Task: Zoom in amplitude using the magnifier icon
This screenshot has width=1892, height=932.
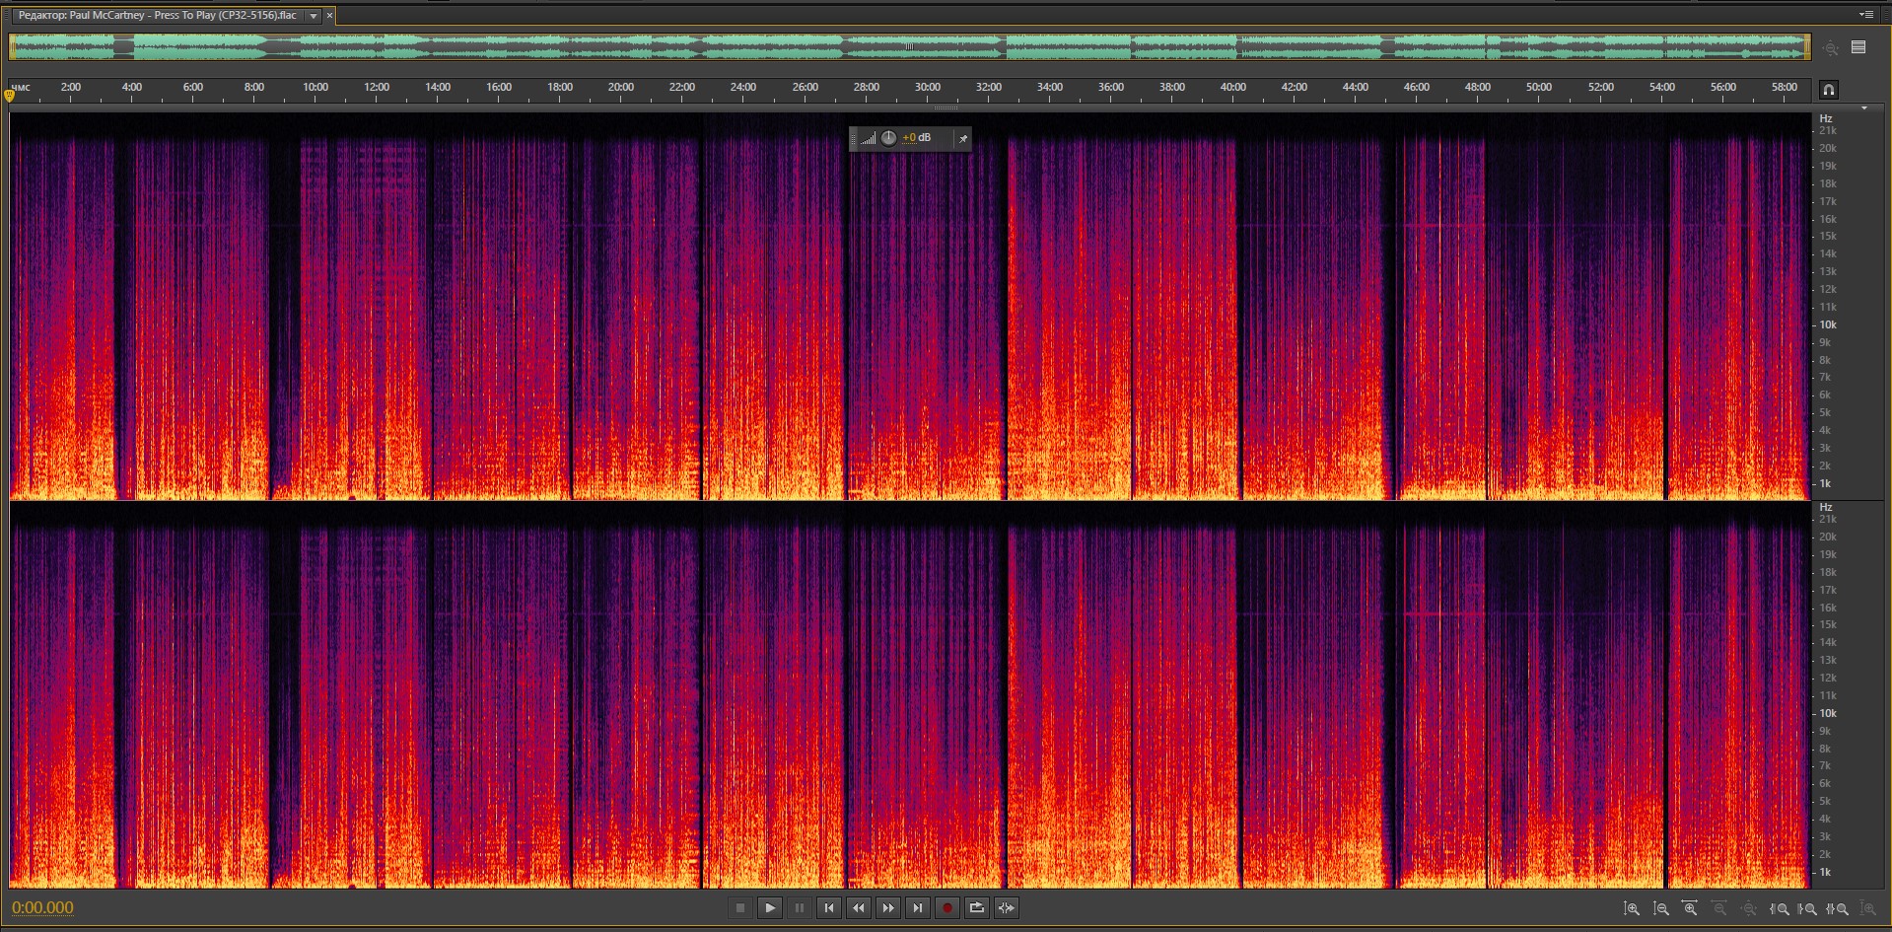Action: [x=1631, y=908]
